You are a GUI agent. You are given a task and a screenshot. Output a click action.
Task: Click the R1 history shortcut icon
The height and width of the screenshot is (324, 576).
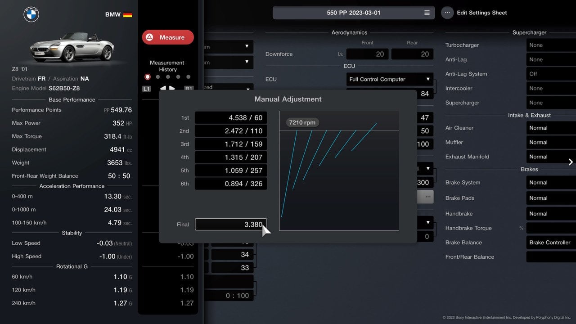pyautogui.click(x=189, y=89)
